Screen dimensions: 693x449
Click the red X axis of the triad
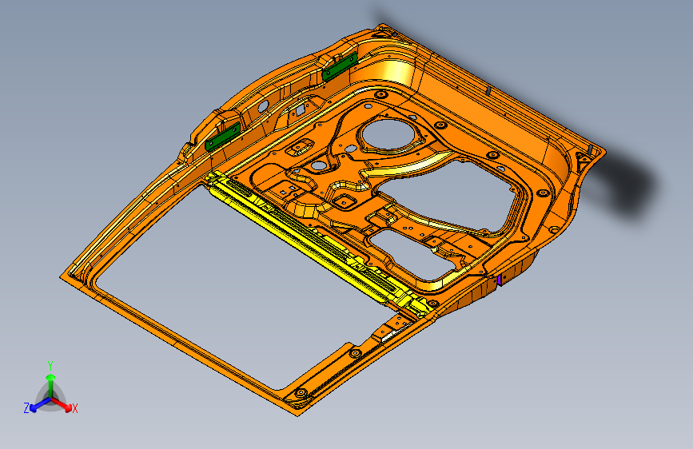coord(62,404)
